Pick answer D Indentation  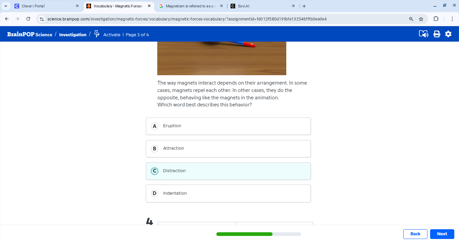228,194
